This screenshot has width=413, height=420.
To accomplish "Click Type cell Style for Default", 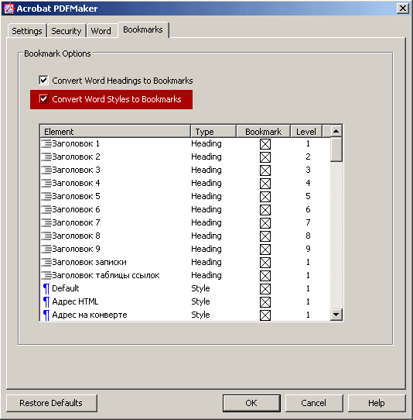I will click(200, 288).
